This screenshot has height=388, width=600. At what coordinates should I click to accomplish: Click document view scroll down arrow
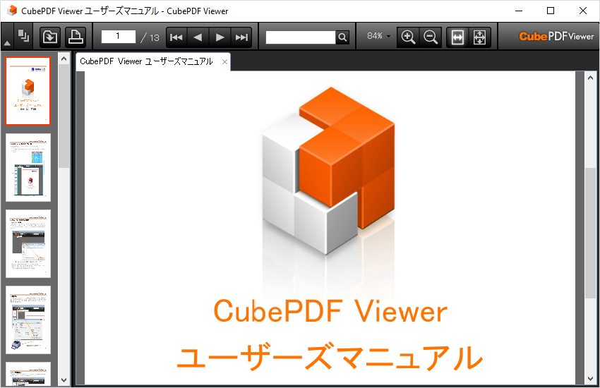[x=590, y=379]
